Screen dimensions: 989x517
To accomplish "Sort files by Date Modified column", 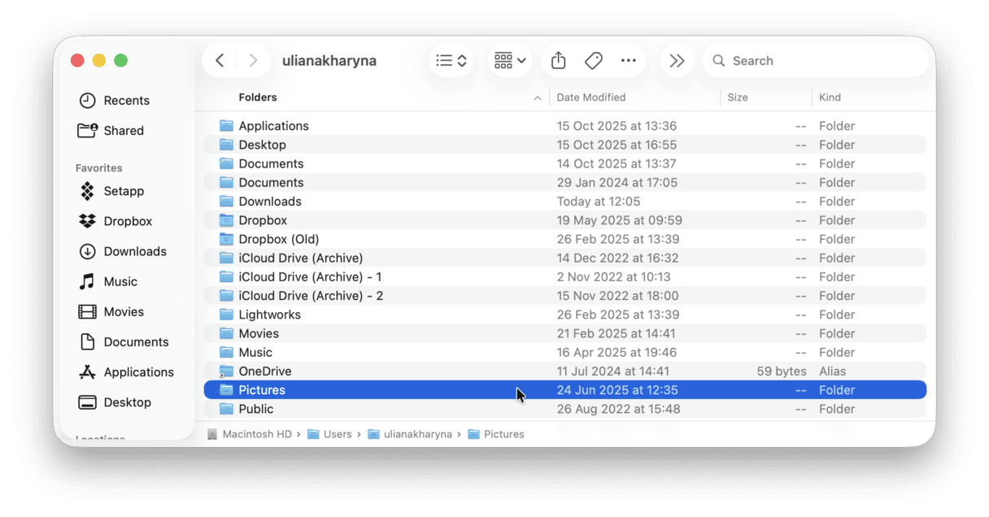I will 591,97.
